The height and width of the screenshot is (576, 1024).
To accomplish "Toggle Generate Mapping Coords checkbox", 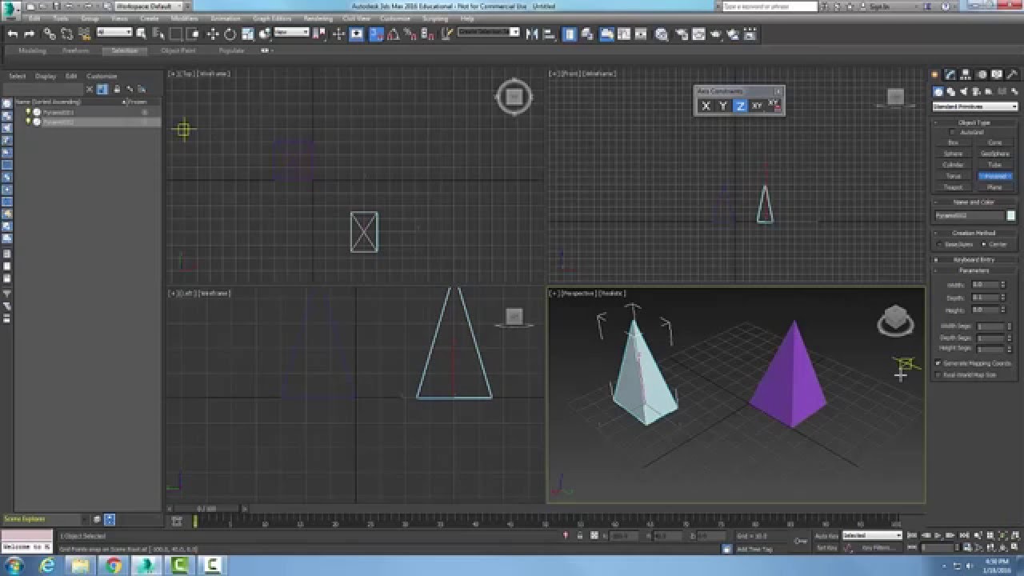I will click(x=938, y=363).
